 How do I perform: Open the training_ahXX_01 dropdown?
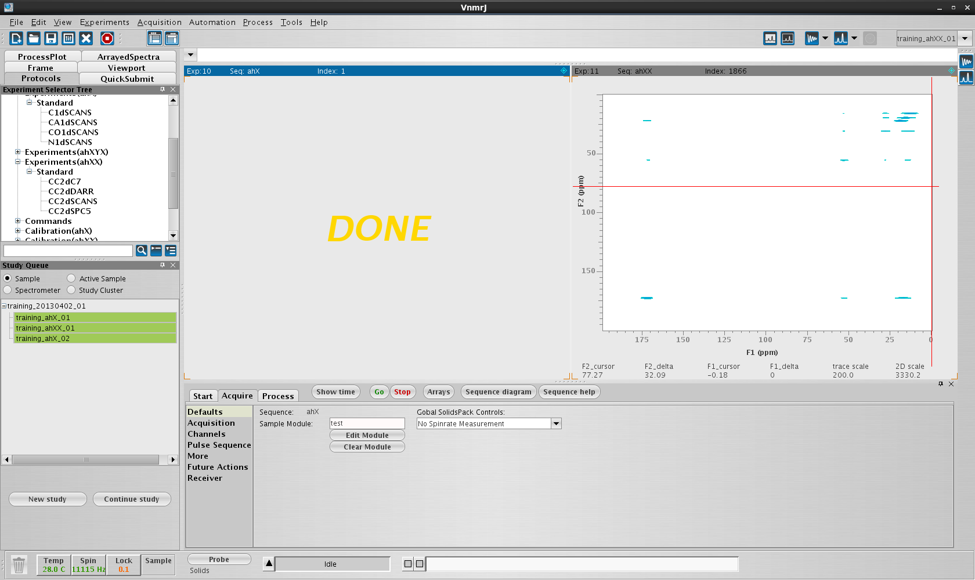point(965,39)
